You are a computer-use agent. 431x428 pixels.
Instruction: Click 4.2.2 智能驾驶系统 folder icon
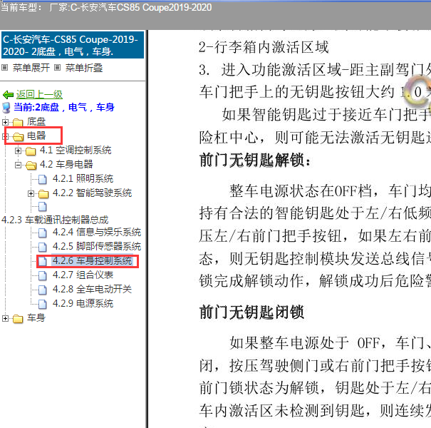[x=43, y=194]
